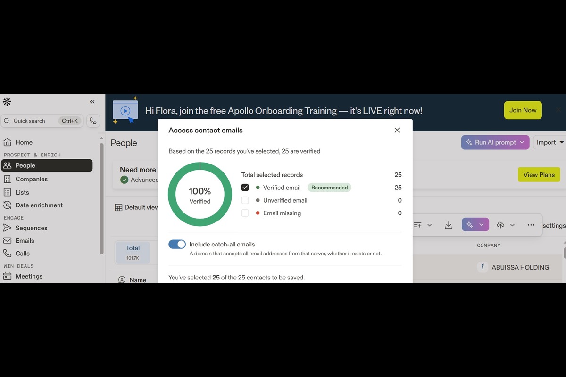
Task: Click the add-to-list icon in the toolbar
Action: click(x=417, y=225)
